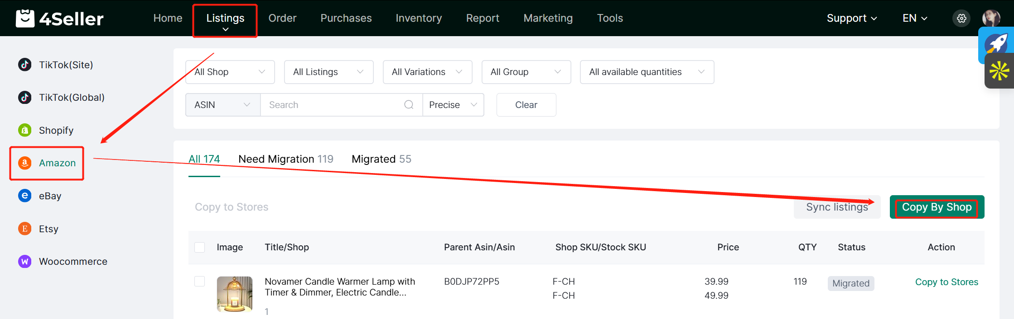Screen dimensions: 1014x319
Task: Open the Precise match dropdown
Action: 453,105
